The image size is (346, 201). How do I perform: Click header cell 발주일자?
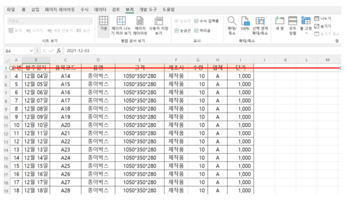pyautogui.click(x=36, y=67)
